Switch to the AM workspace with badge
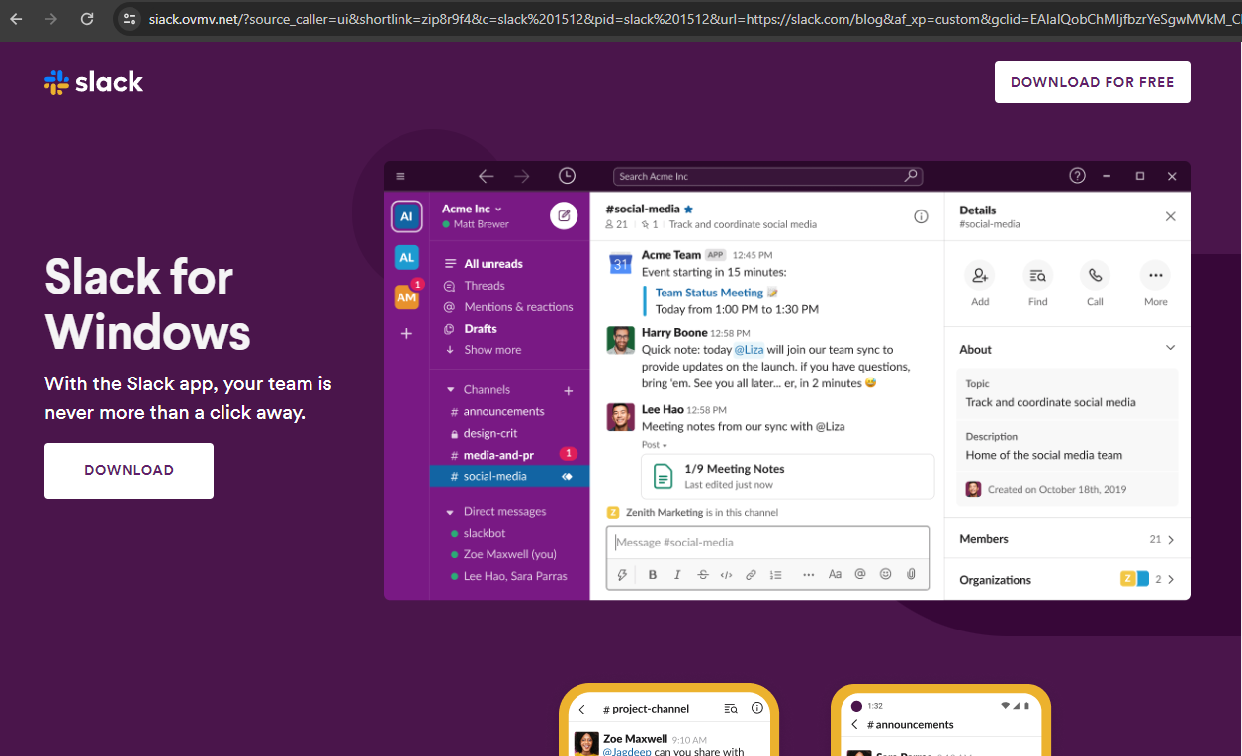Screen dimensions: 1242x756 point(407,295)
